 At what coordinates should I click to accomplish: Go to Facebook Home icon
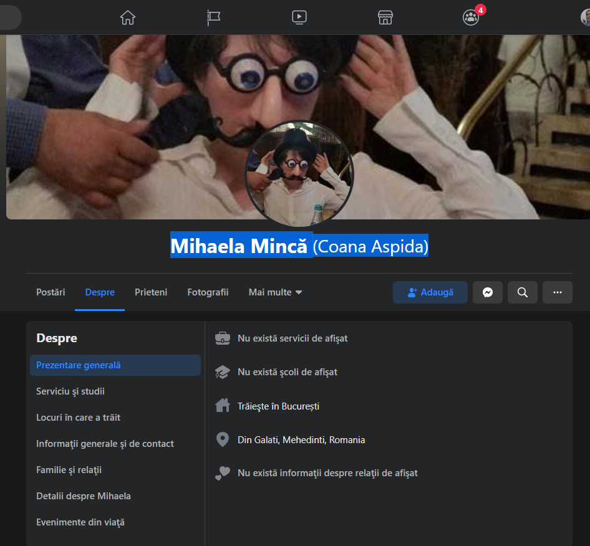tap(128, 17)
